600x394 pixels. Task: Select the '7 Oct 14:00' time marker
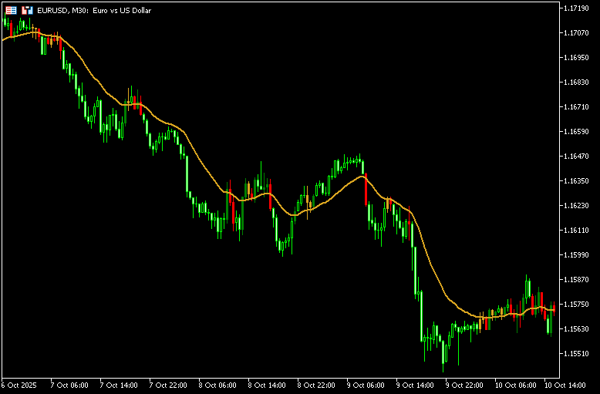[119, 385]
